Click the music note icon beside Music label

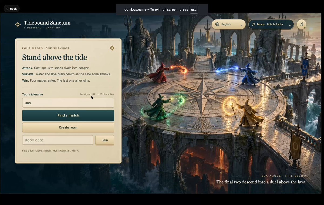pos(253,24)
